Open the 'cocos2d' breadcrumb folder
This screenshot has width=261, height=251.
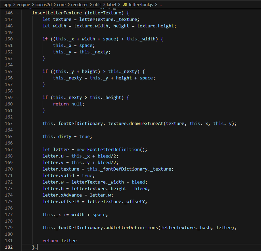point(43,4)
